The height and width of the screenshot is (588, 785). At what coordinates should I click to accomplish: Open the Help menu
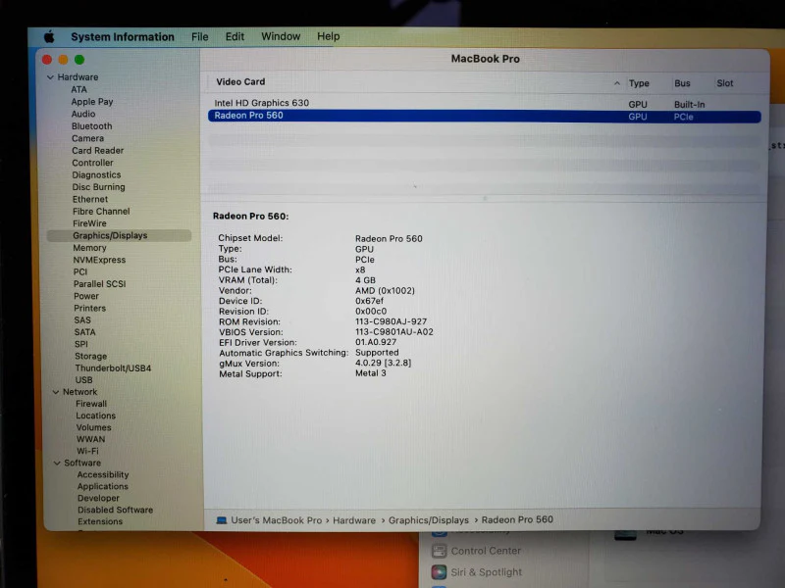(329, 36)
